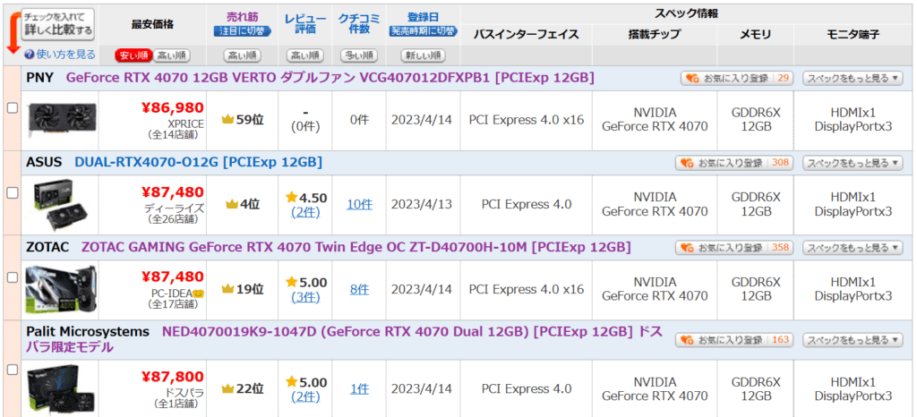Expand スペックをもっと見る for the PNY card

pos(852,78)
